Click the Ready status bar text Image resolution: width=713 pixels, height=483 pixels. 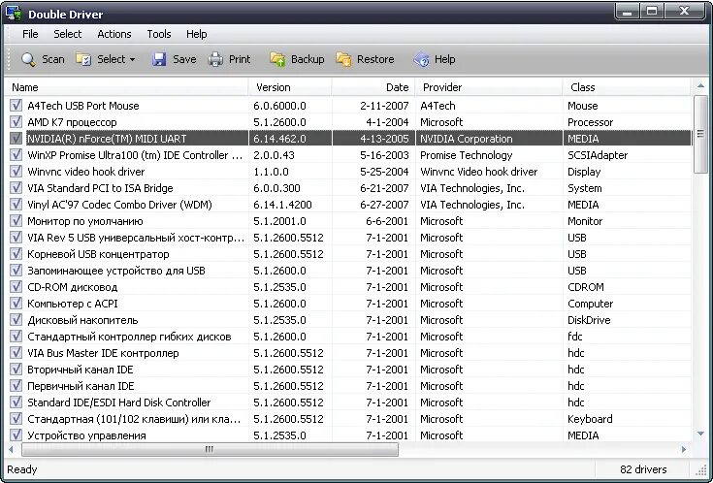point(21,469)
